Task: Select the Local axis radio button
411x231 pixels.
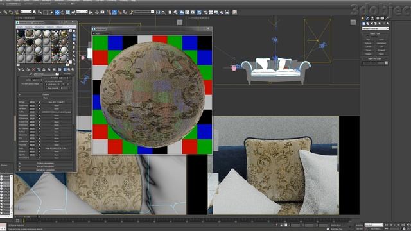Action: coord(46,84)
